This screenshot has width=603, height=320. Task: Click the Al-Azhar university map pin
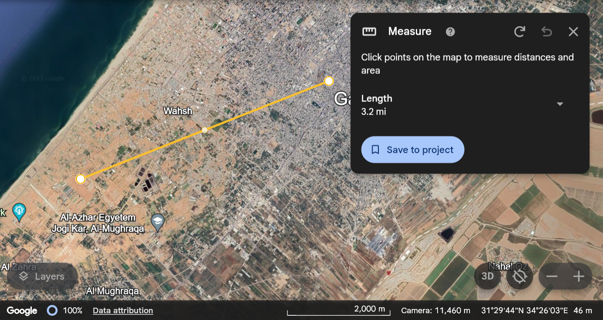tap(158, 221)
